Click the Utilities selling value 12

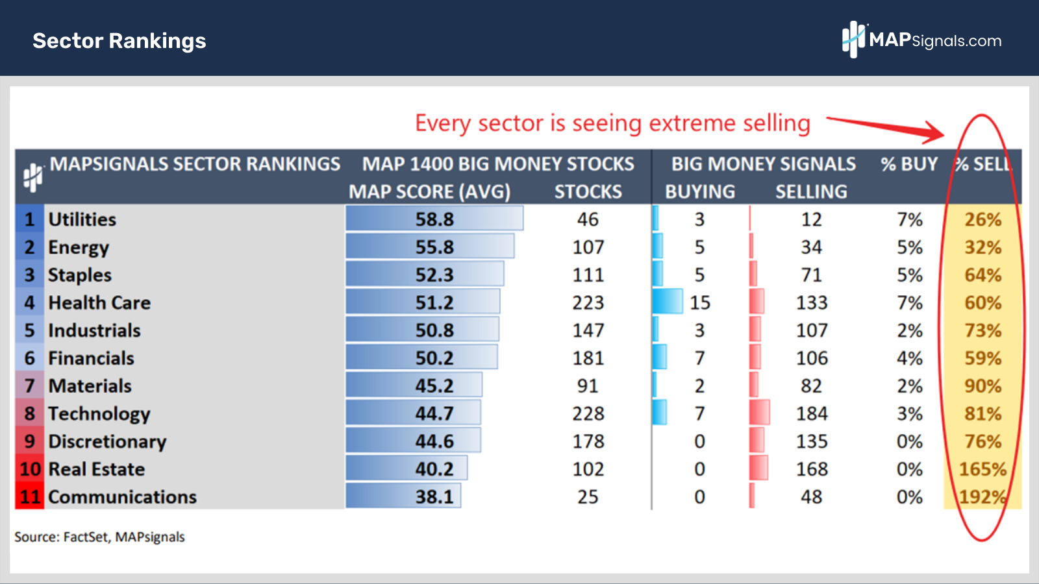click(812, 219)
